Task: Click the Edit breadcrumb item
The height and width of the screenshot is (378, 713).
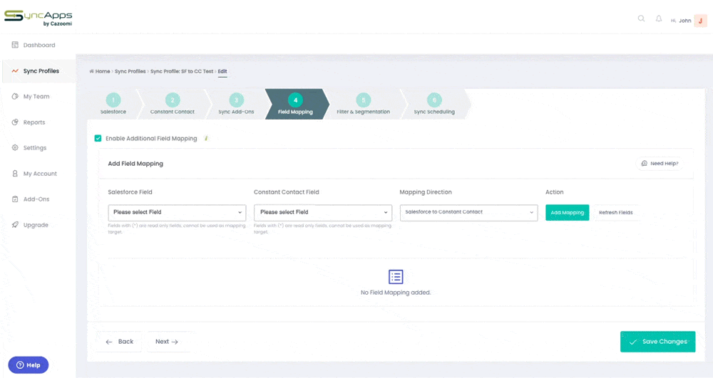Action: (x=222, y=71)
